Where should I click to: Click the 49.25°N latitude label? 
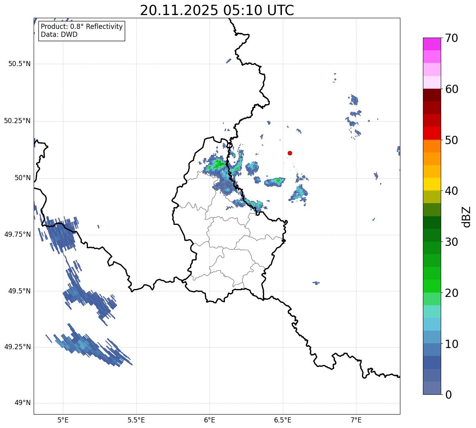pos(17,347)
